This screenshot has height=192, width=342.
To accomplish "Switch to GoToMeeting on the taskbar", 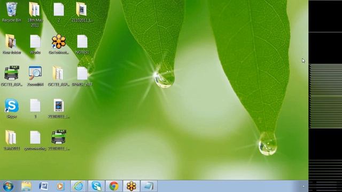I will point(131,186).
